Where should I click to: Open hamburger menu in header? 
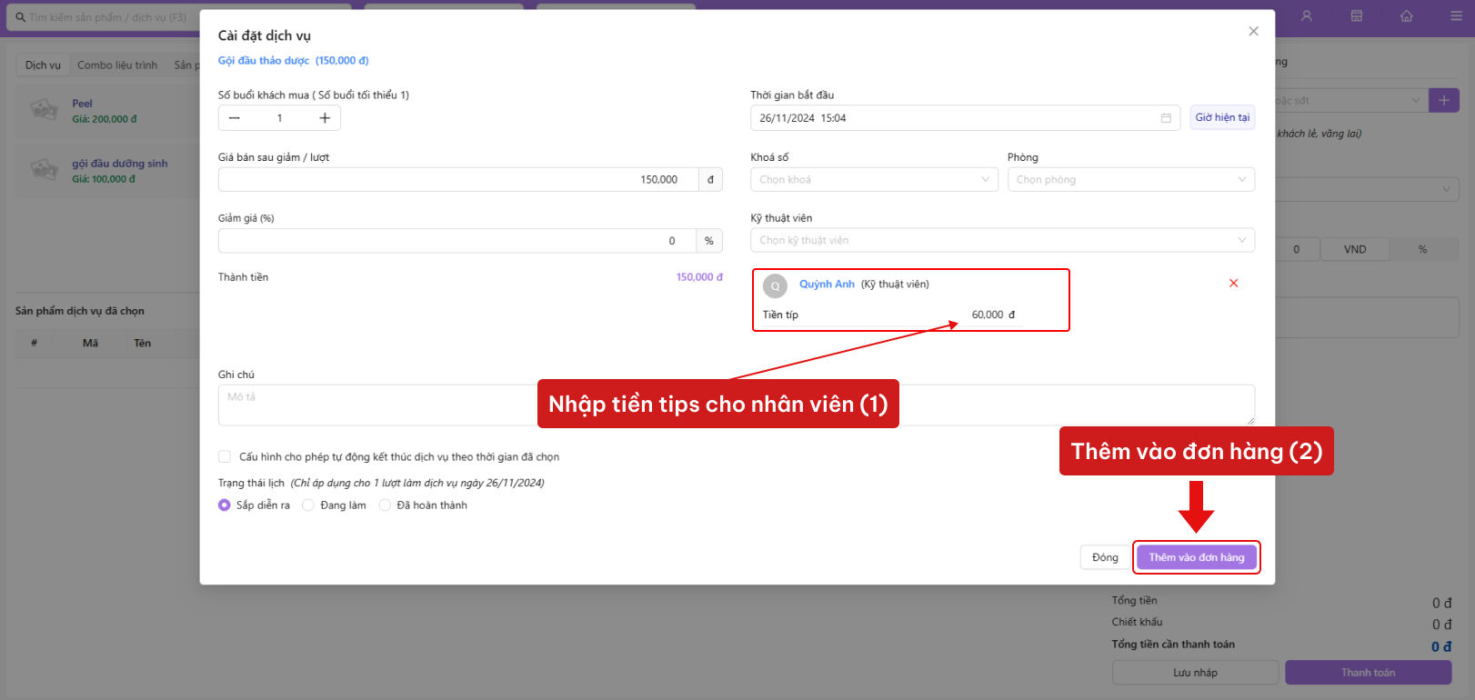coord(1457,16)
